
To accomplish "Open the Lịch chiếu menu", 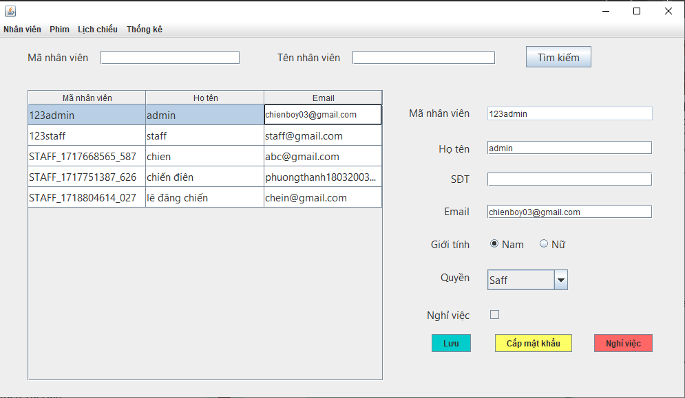I will [x=98, y=30].
